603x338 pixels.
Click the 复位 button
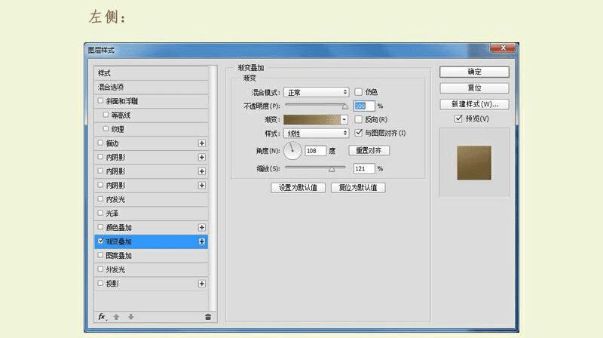coord(474,88)
